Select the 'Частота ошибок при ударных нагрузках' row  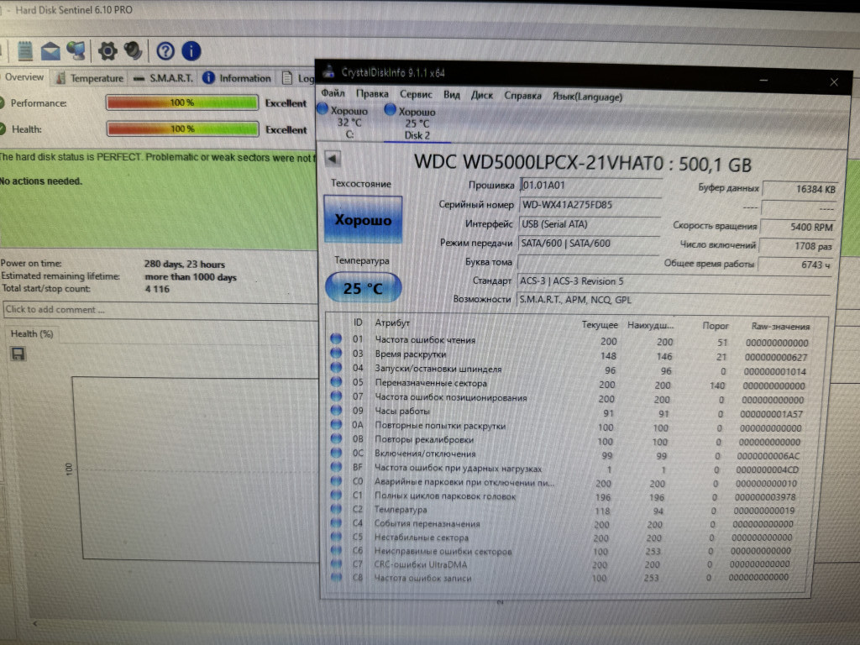[567, 469]
